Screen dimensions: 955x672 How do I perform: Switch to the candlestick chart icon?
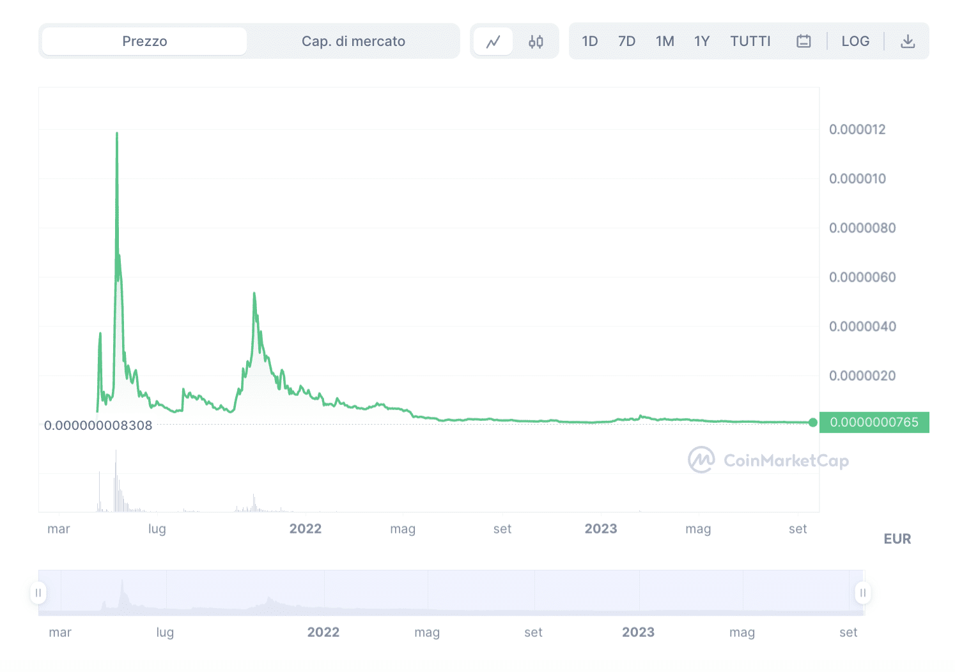click(x=536, y=41)
